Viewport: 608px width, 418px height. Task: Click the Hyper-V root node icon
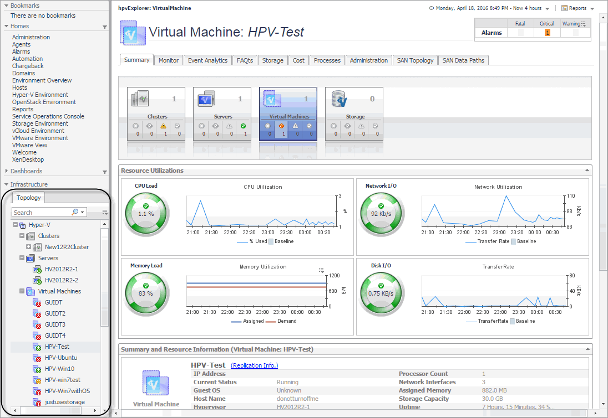coord(23,225)
